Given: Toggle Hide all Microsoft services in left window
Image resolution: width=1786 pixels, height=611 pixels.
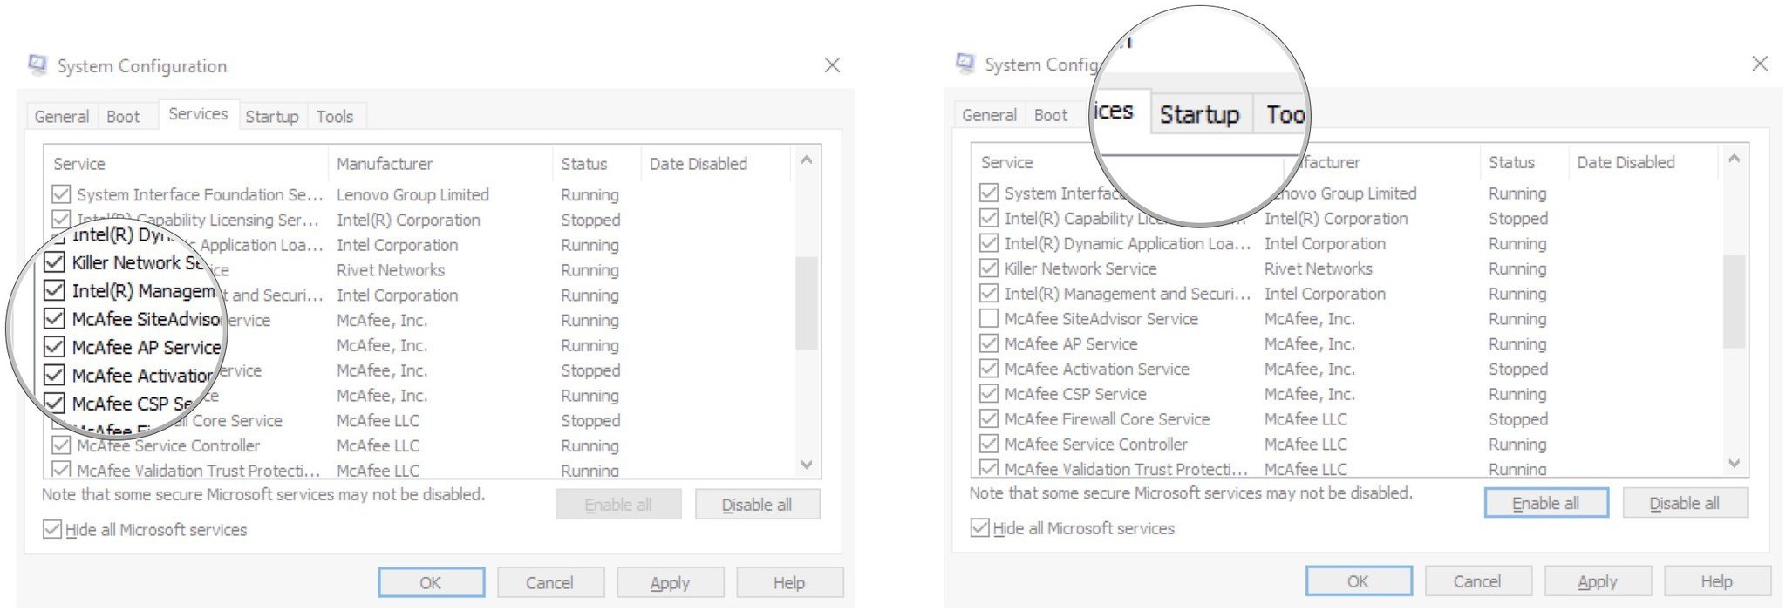Looking at the screenshot, I should [x=52, y=529].
